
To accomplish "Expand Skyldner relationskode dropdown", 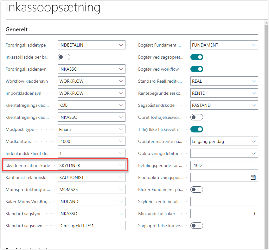I will [x=121, y=165].
